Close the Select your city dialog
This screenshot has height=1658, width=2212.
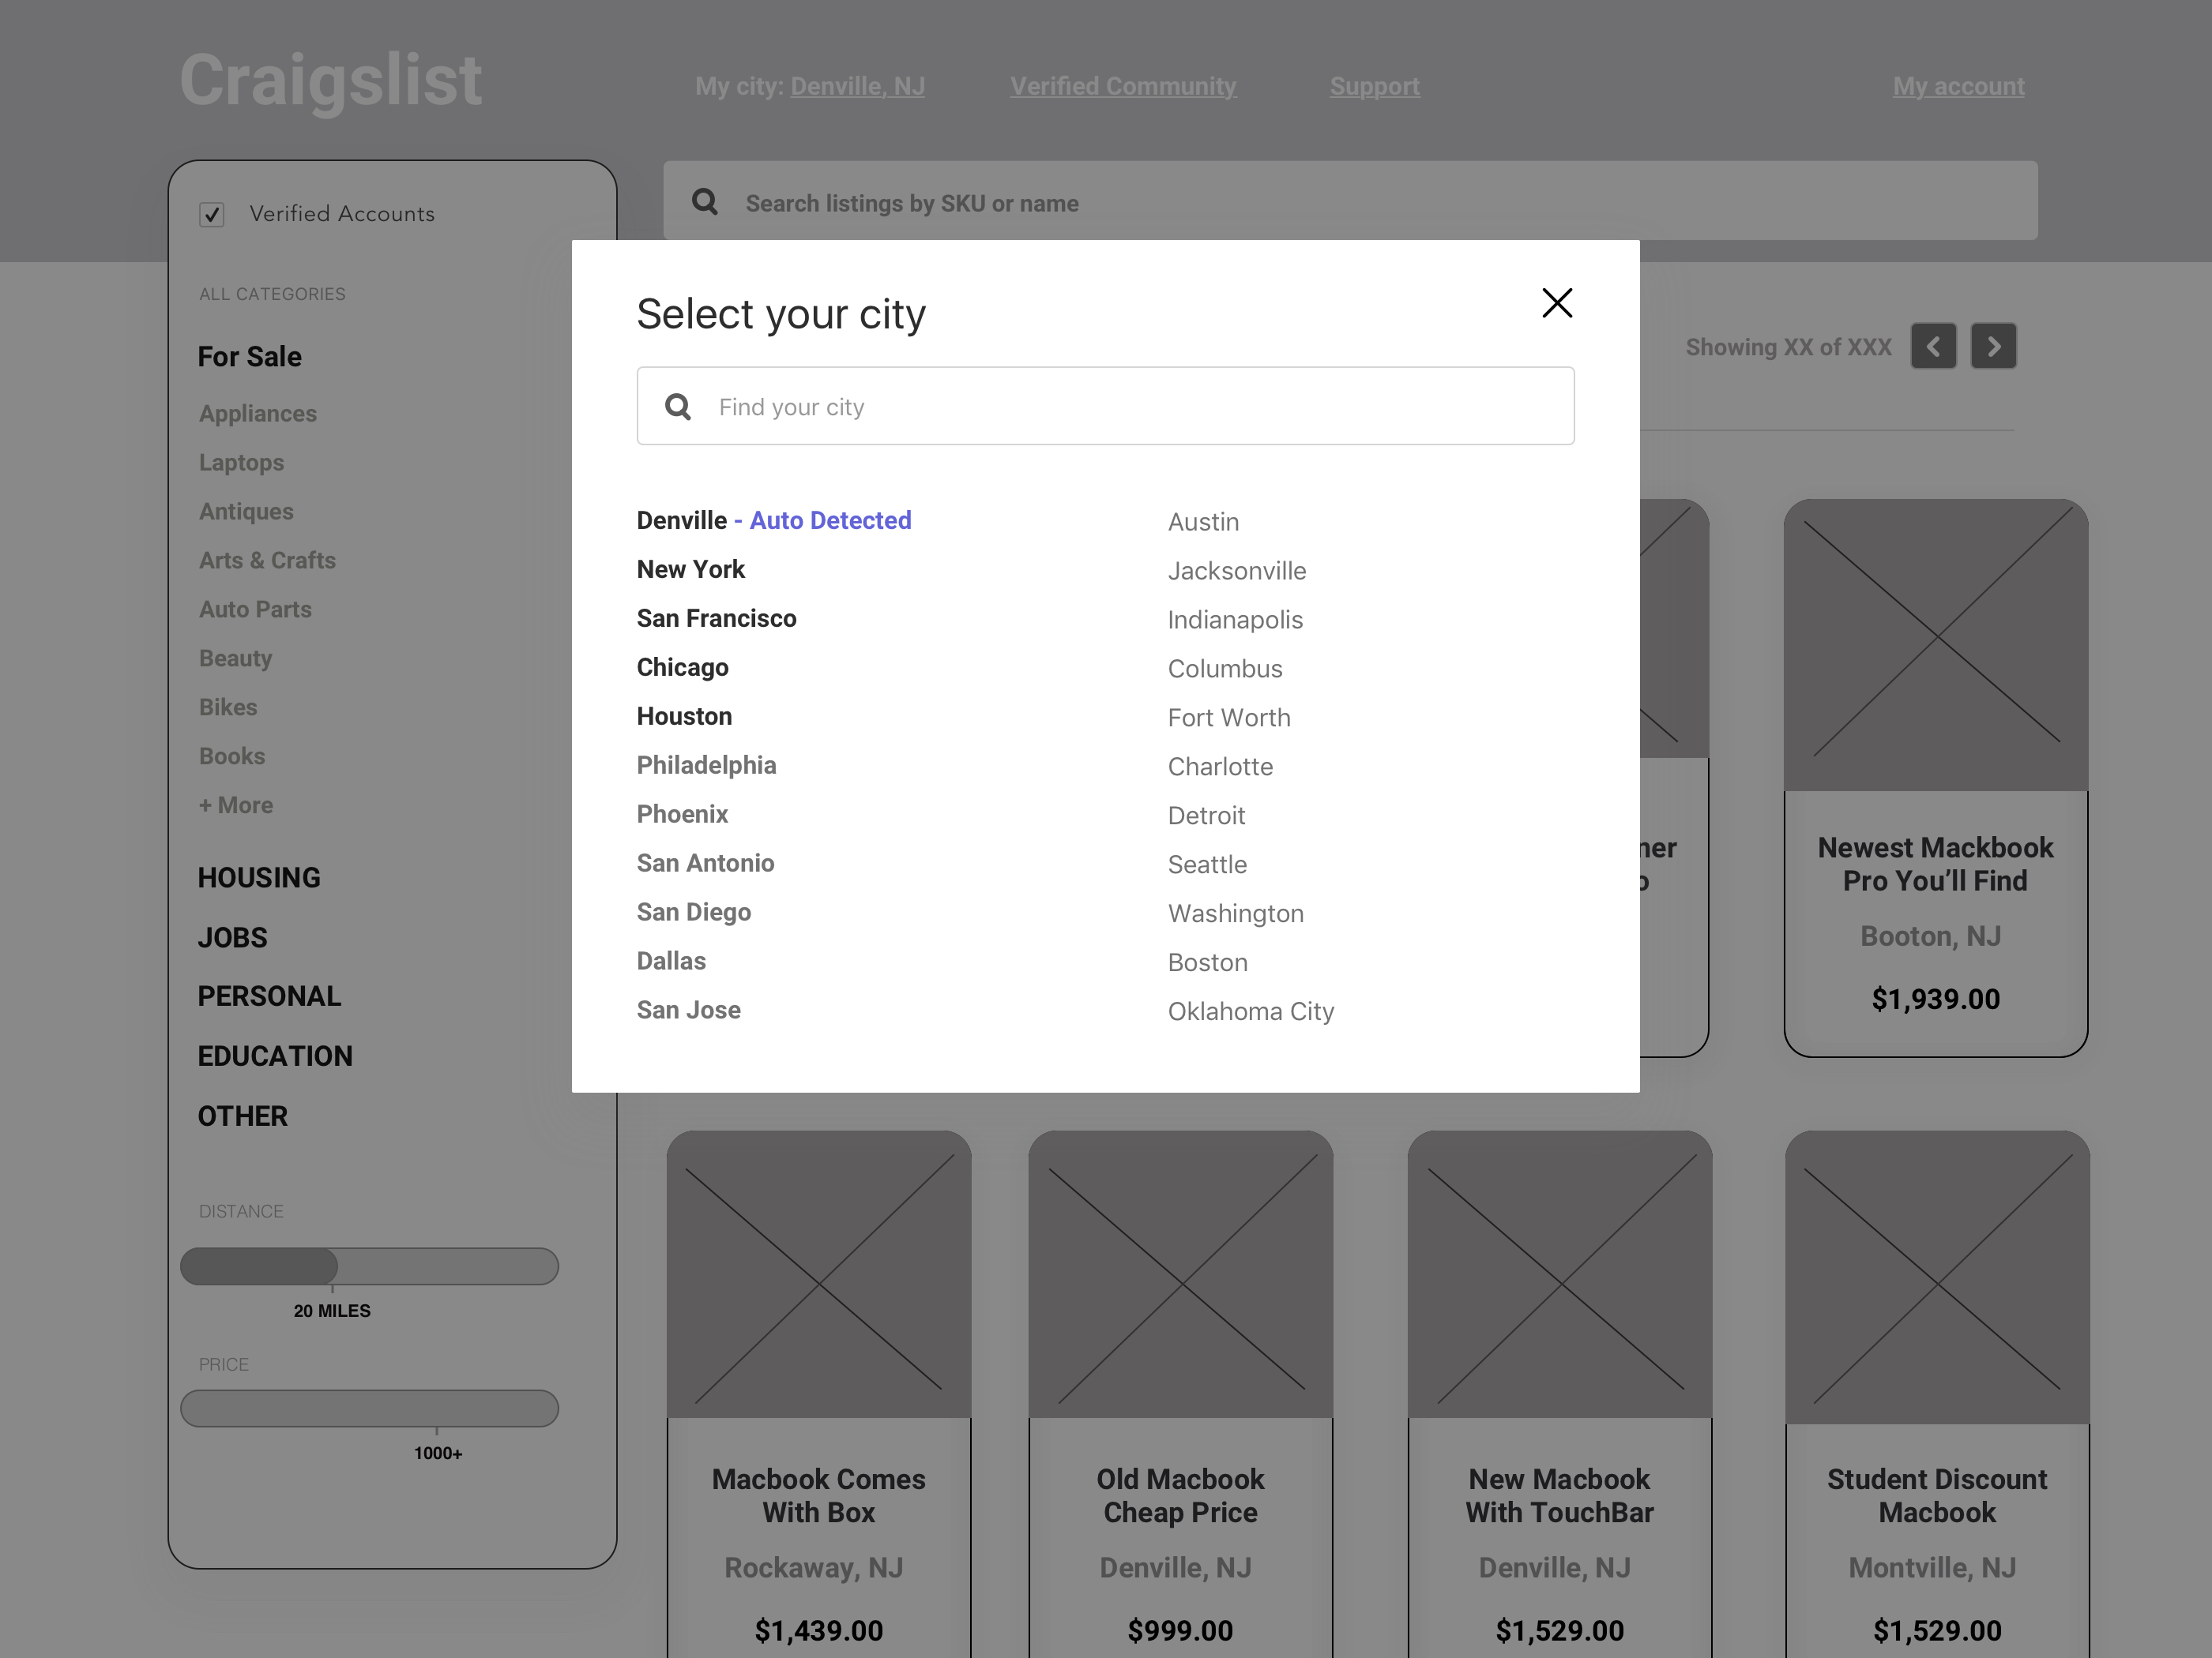click(1557, 303)
